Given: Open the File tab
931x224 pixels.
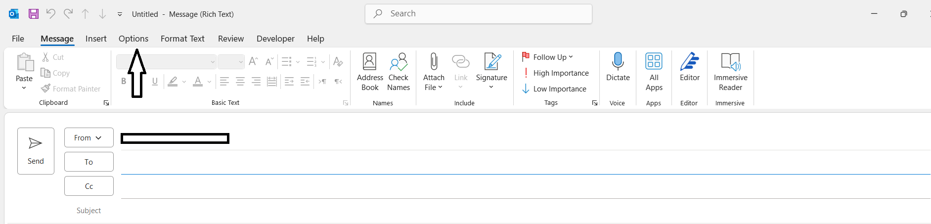Looking at the screenshot, I should [x=18, y=39].
